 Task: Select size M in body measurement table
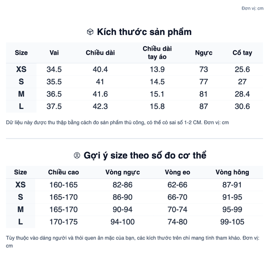tap(21, 209)
